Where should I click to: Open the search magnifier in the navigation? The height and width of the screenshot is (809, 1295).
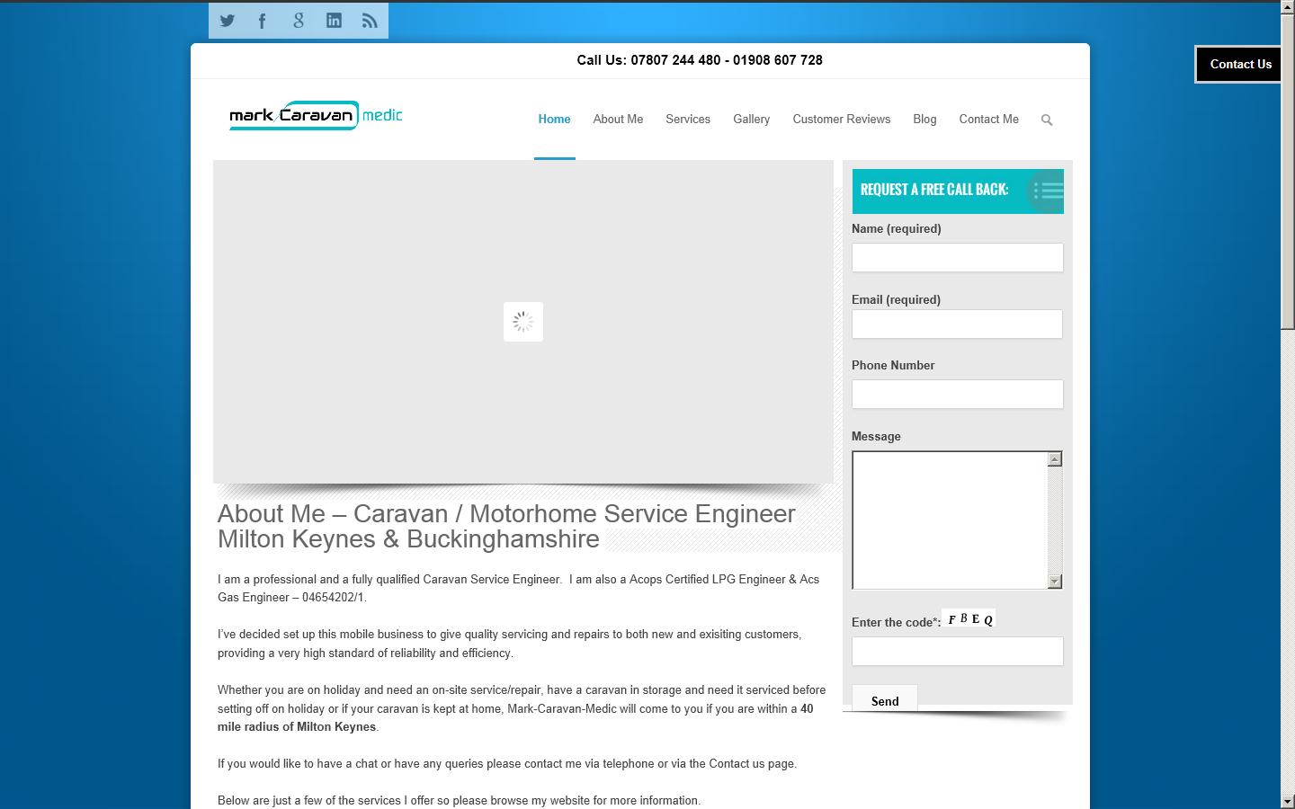pos(1046,119)
